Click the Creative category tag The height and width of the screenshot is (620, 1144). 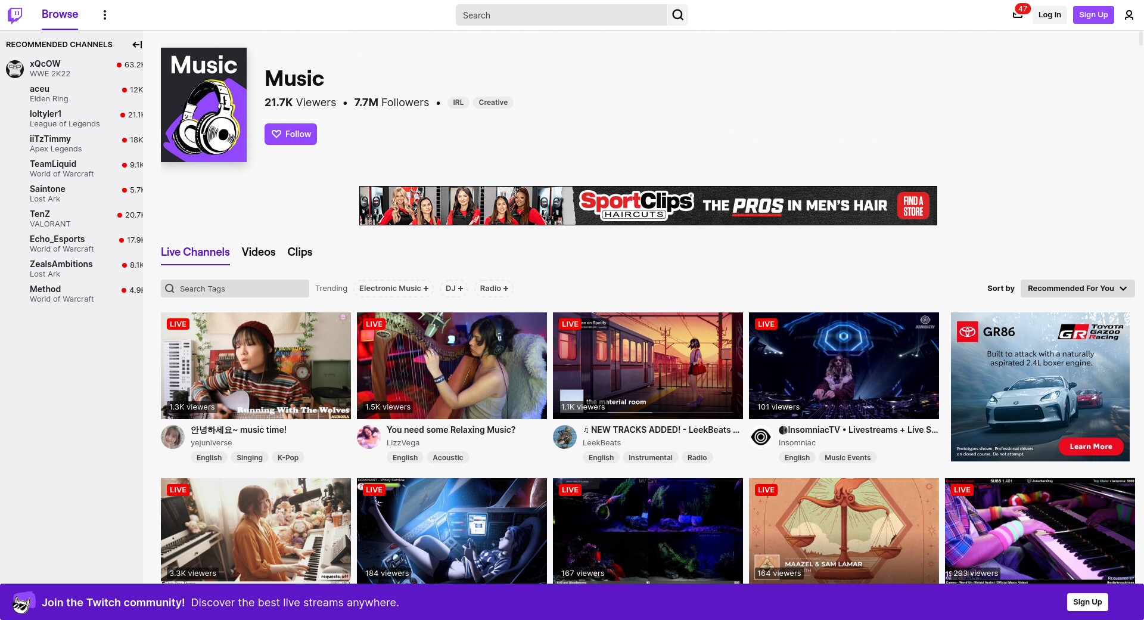(493, 103)
